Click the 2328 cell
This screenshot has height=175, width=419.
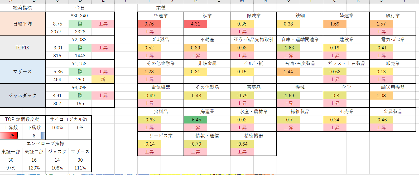(80, 32)
